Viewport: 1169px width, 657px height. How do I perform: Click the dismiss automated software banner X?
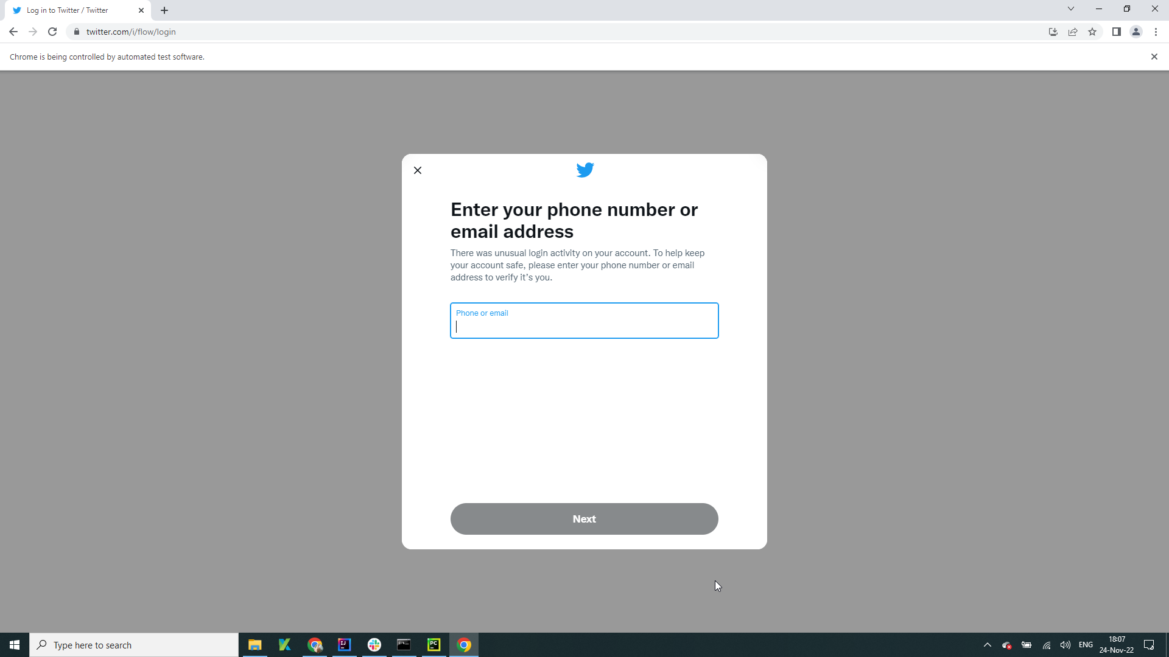point(1154,56)
